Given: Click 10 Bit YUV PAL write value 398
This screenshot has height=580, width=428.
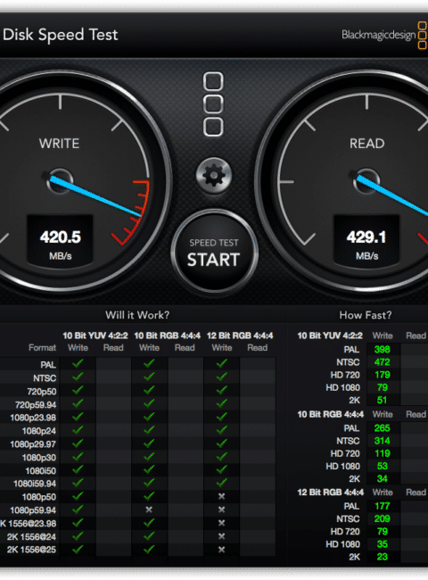Looking at the screenshot, I should (383, 350).
